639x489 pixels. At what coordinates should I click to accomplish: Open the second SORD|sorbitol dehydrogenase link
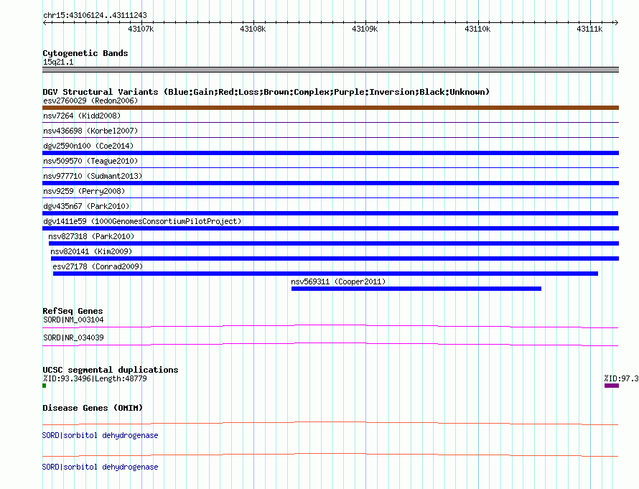click(x=101, y=467)
